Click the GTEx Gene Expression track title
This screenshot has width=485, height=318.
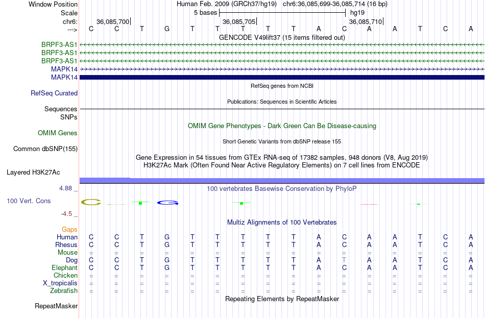[282, 157]
